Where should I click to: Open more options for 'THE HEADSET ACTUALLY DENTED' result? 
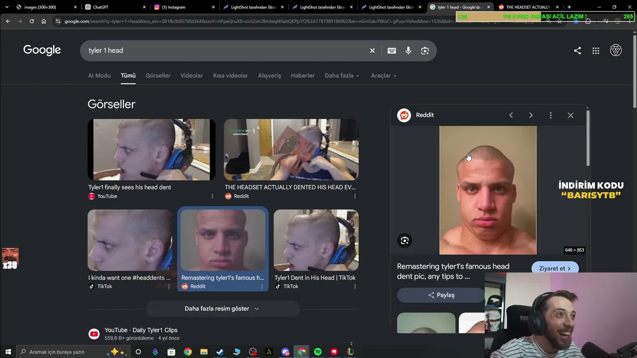(x=355, y=196)
